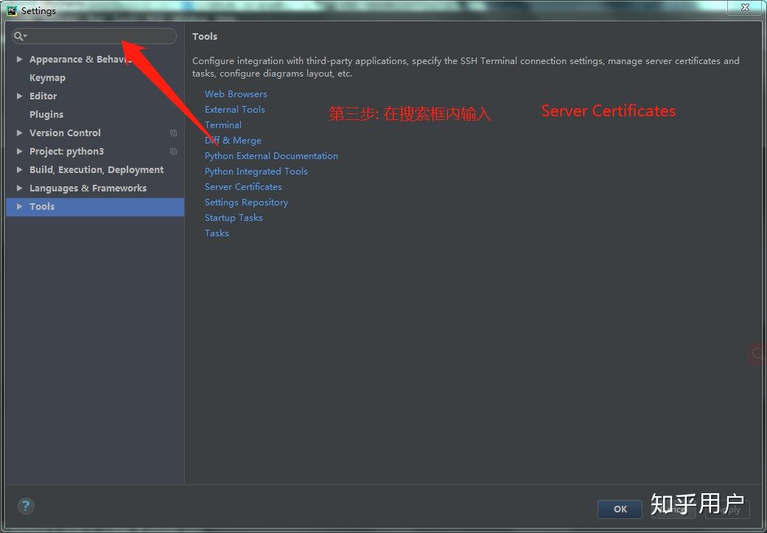Click the Cancel button
The height and width of the screenshot is (533, 767).
click(673, 509)
